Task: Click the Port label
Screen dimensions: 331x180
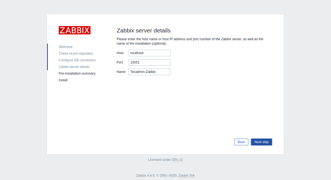Action: 120,62
